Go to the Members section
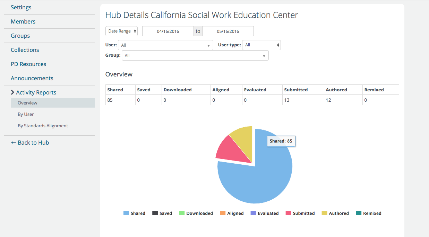 [x=23, y=21]
